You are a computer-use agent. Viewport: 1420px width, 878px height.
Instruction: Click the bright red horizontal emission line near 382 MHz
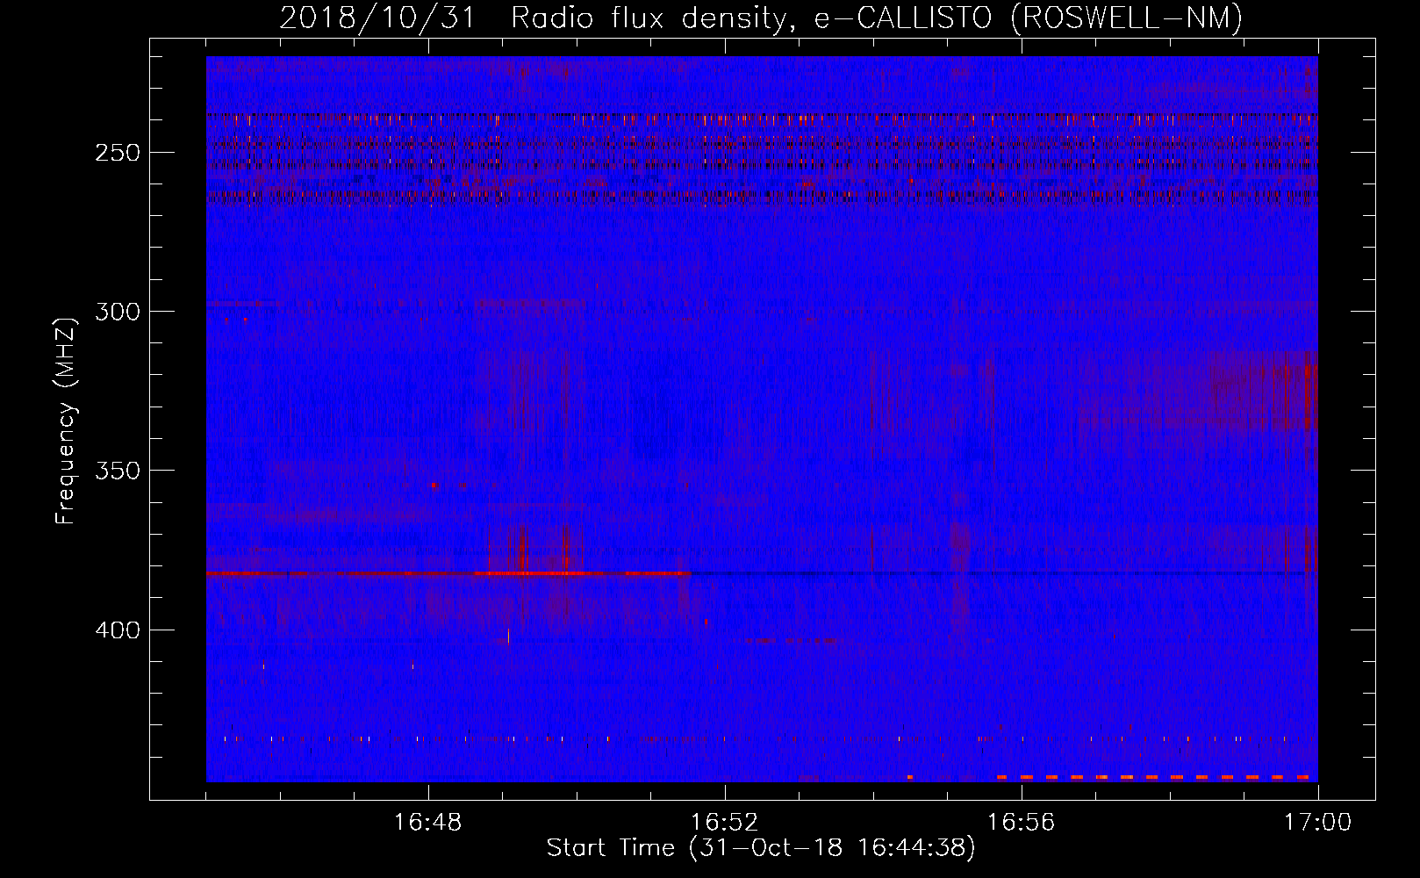pos(448,573)
